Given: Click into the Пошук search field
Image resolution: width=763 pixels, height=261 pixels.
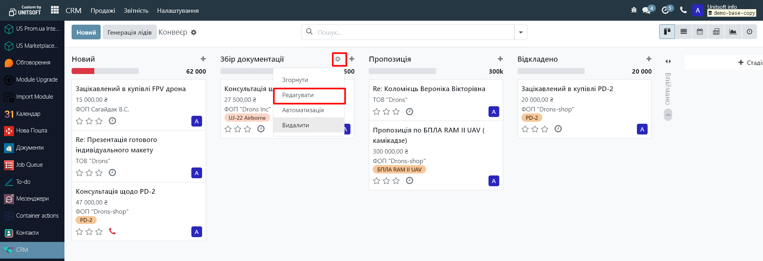Looking at the screenshot, I should pos(414,32).
